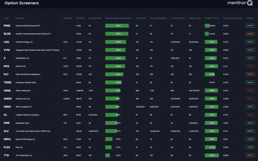The height and width of the screenshot is (161, 258).
Task: Click the Option Screeners title
Action: pos(22,3)
